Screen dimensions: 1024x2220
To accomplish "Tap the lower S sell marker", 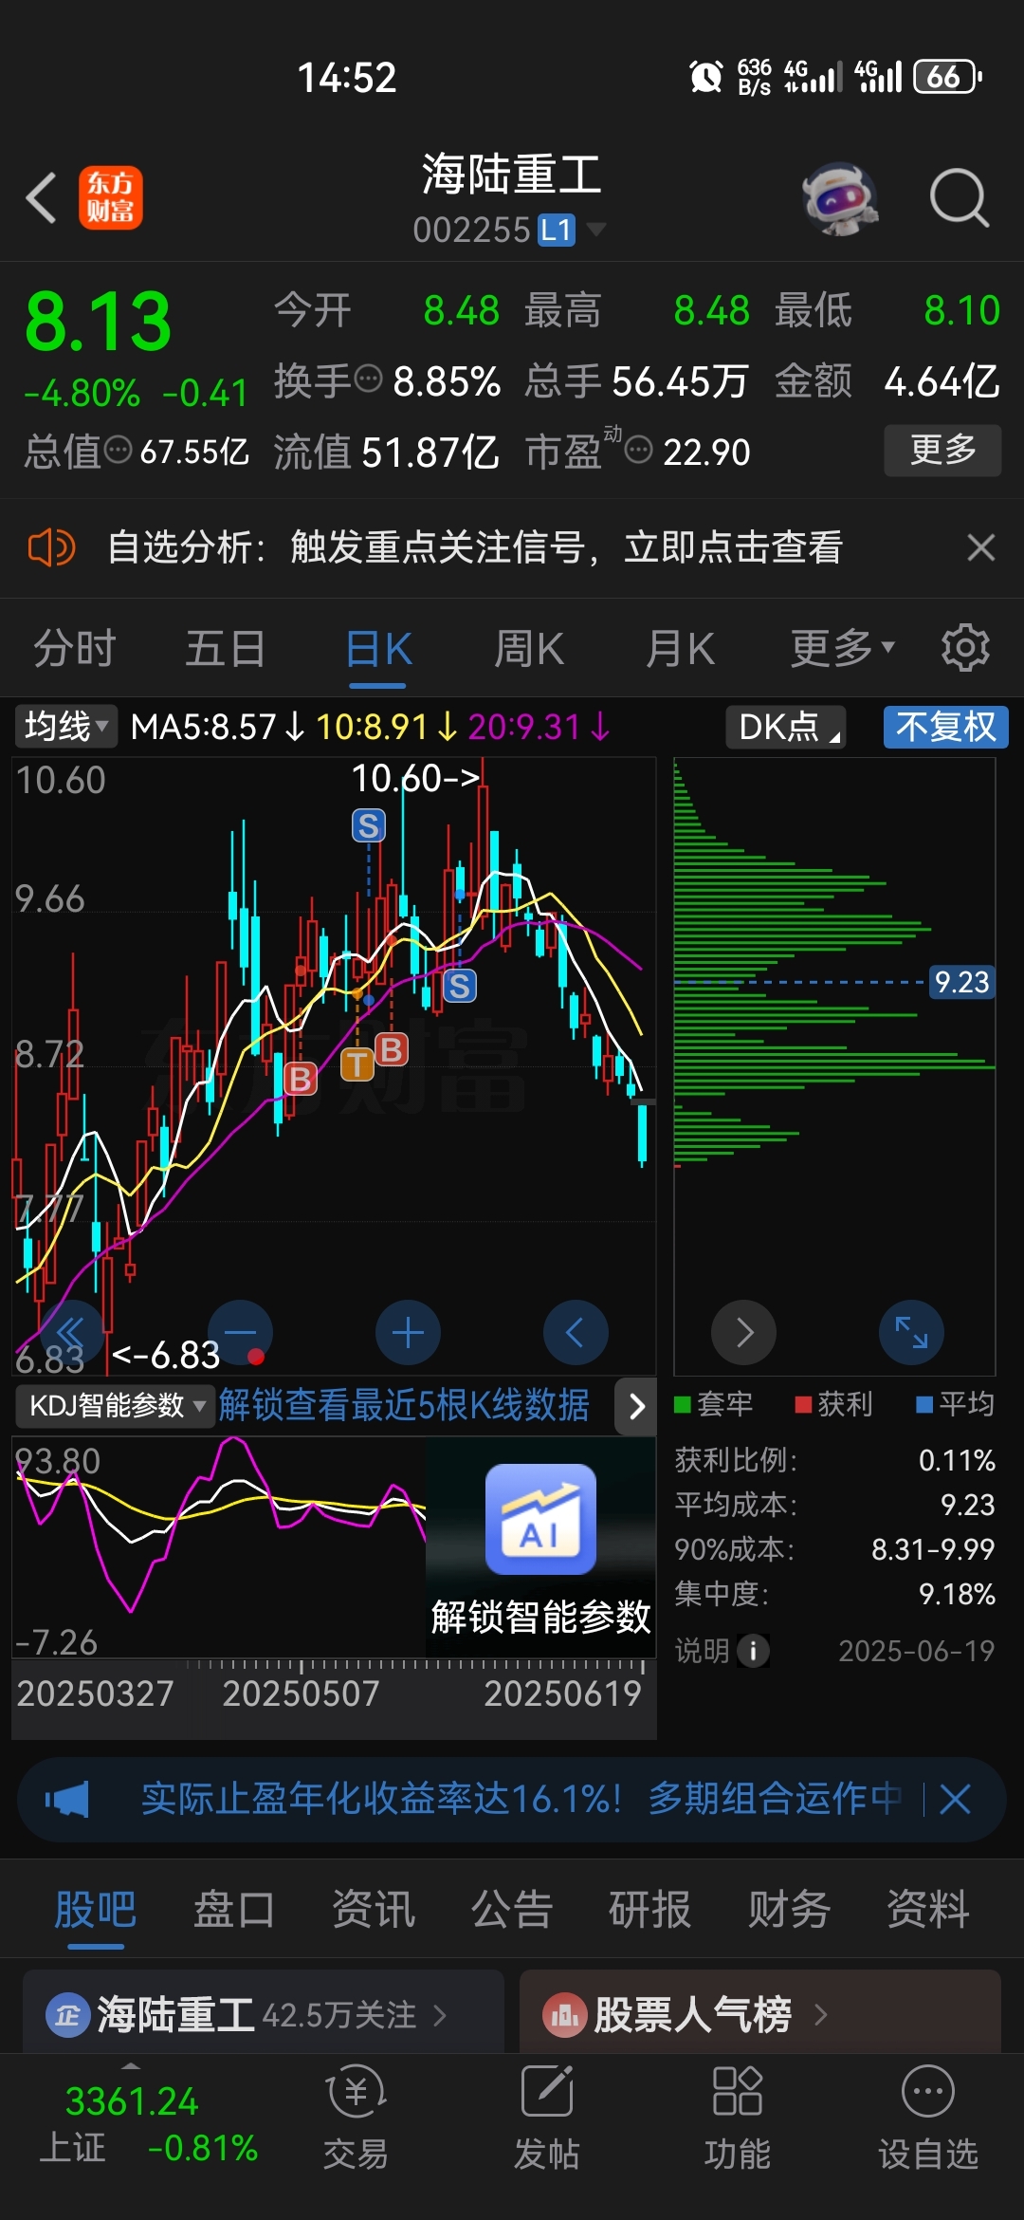I will click(x=460, y=986).
